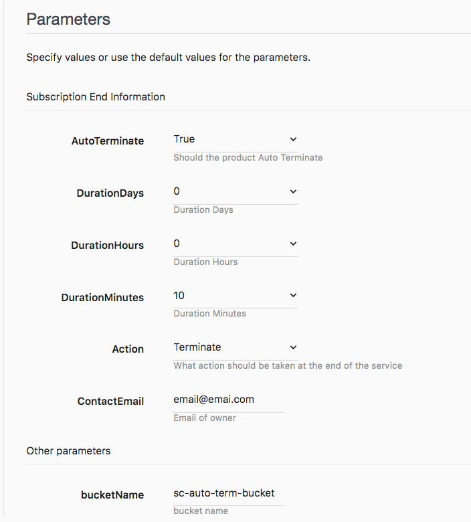
Task: Click the chevron arrow of AutoTerminate select
Action: pos(293,139)
